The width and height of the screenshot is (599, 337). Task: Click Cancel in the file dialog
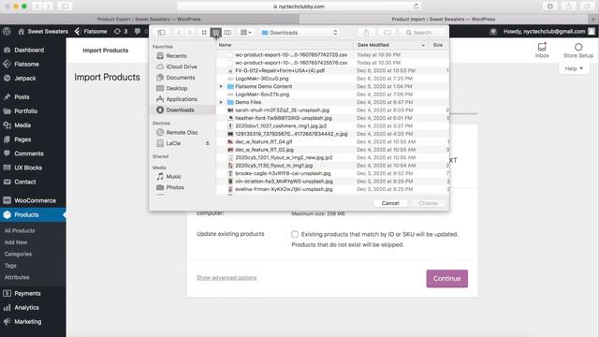[x=390, y=203]
